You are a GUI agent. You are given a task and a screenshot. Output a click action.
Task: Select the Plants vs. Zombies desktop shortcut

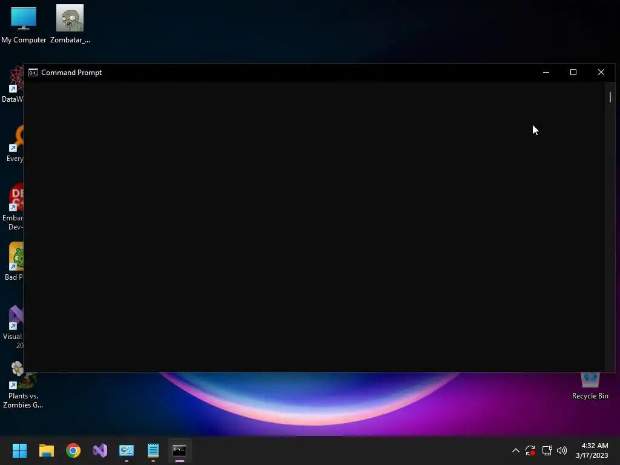22,384
